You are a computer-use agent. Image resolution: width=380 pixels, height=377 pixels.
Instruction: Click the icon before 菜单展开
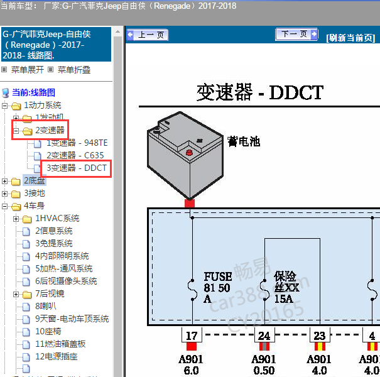[x=4, y=70]
